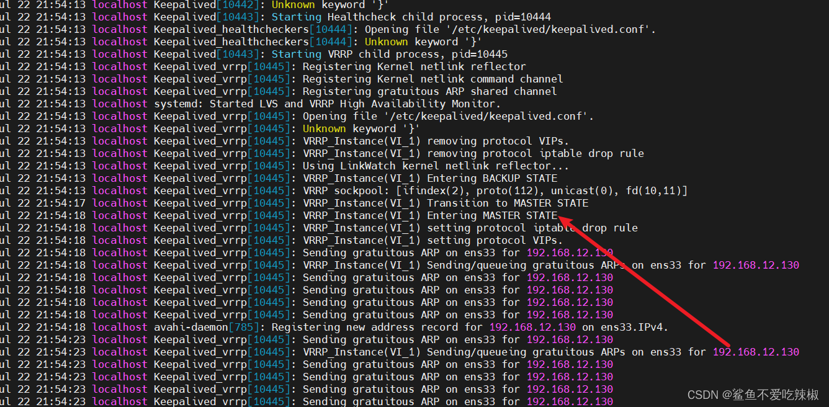Click 'Starting VRRP child process, pid=10445' message
The width and height of the screenshot is (829, 407).
pos(389,54)
